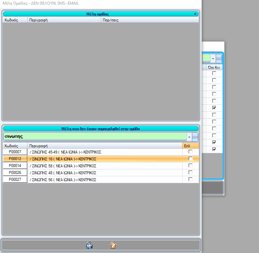Viewport: 259px width, 253px height.
Task: Click into the σινωπης search input field
Action: coord(95,136)
